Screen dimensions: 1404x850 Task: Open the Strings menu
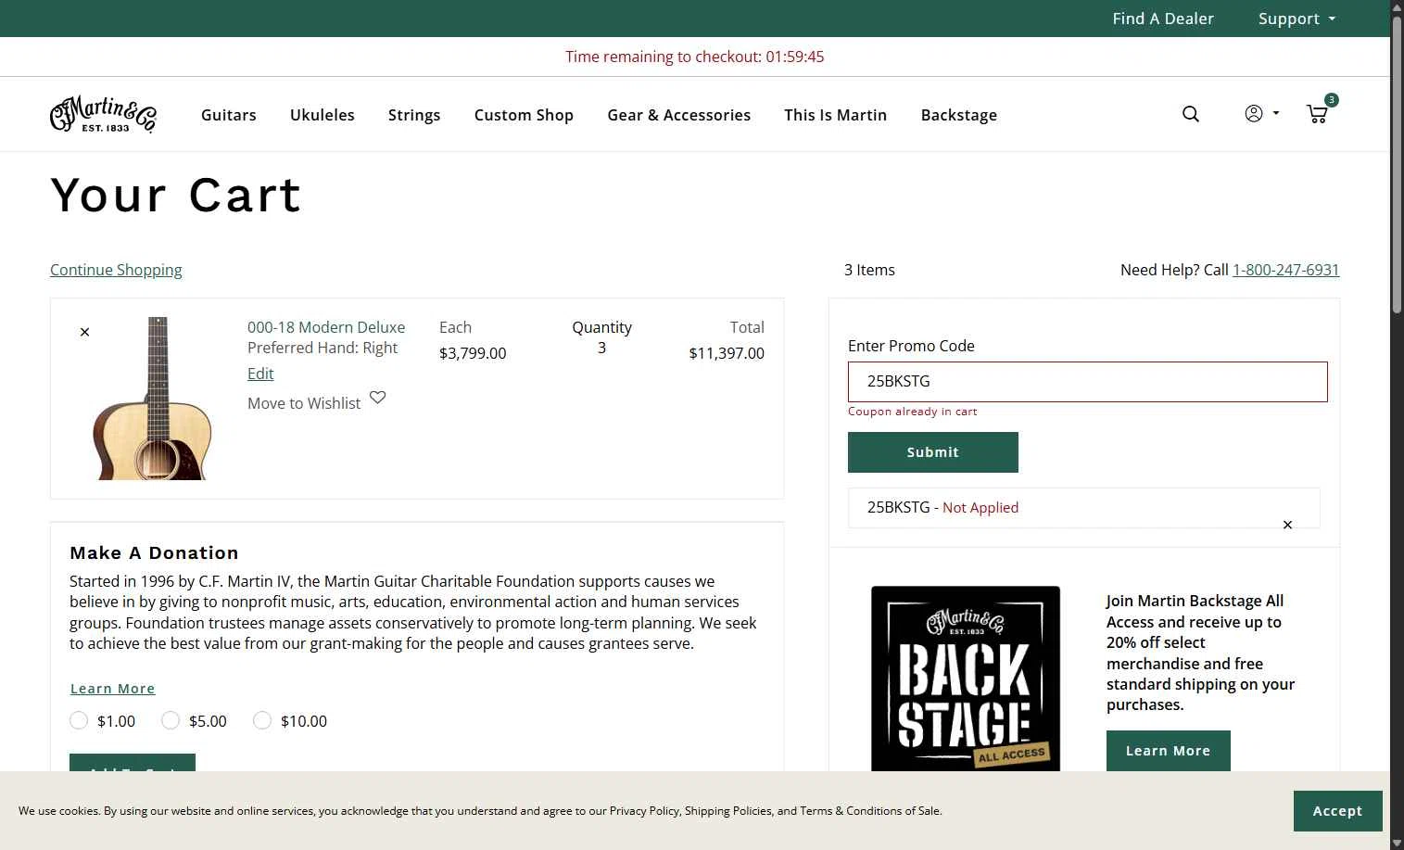pyautogui.click(x=414, y=115)
